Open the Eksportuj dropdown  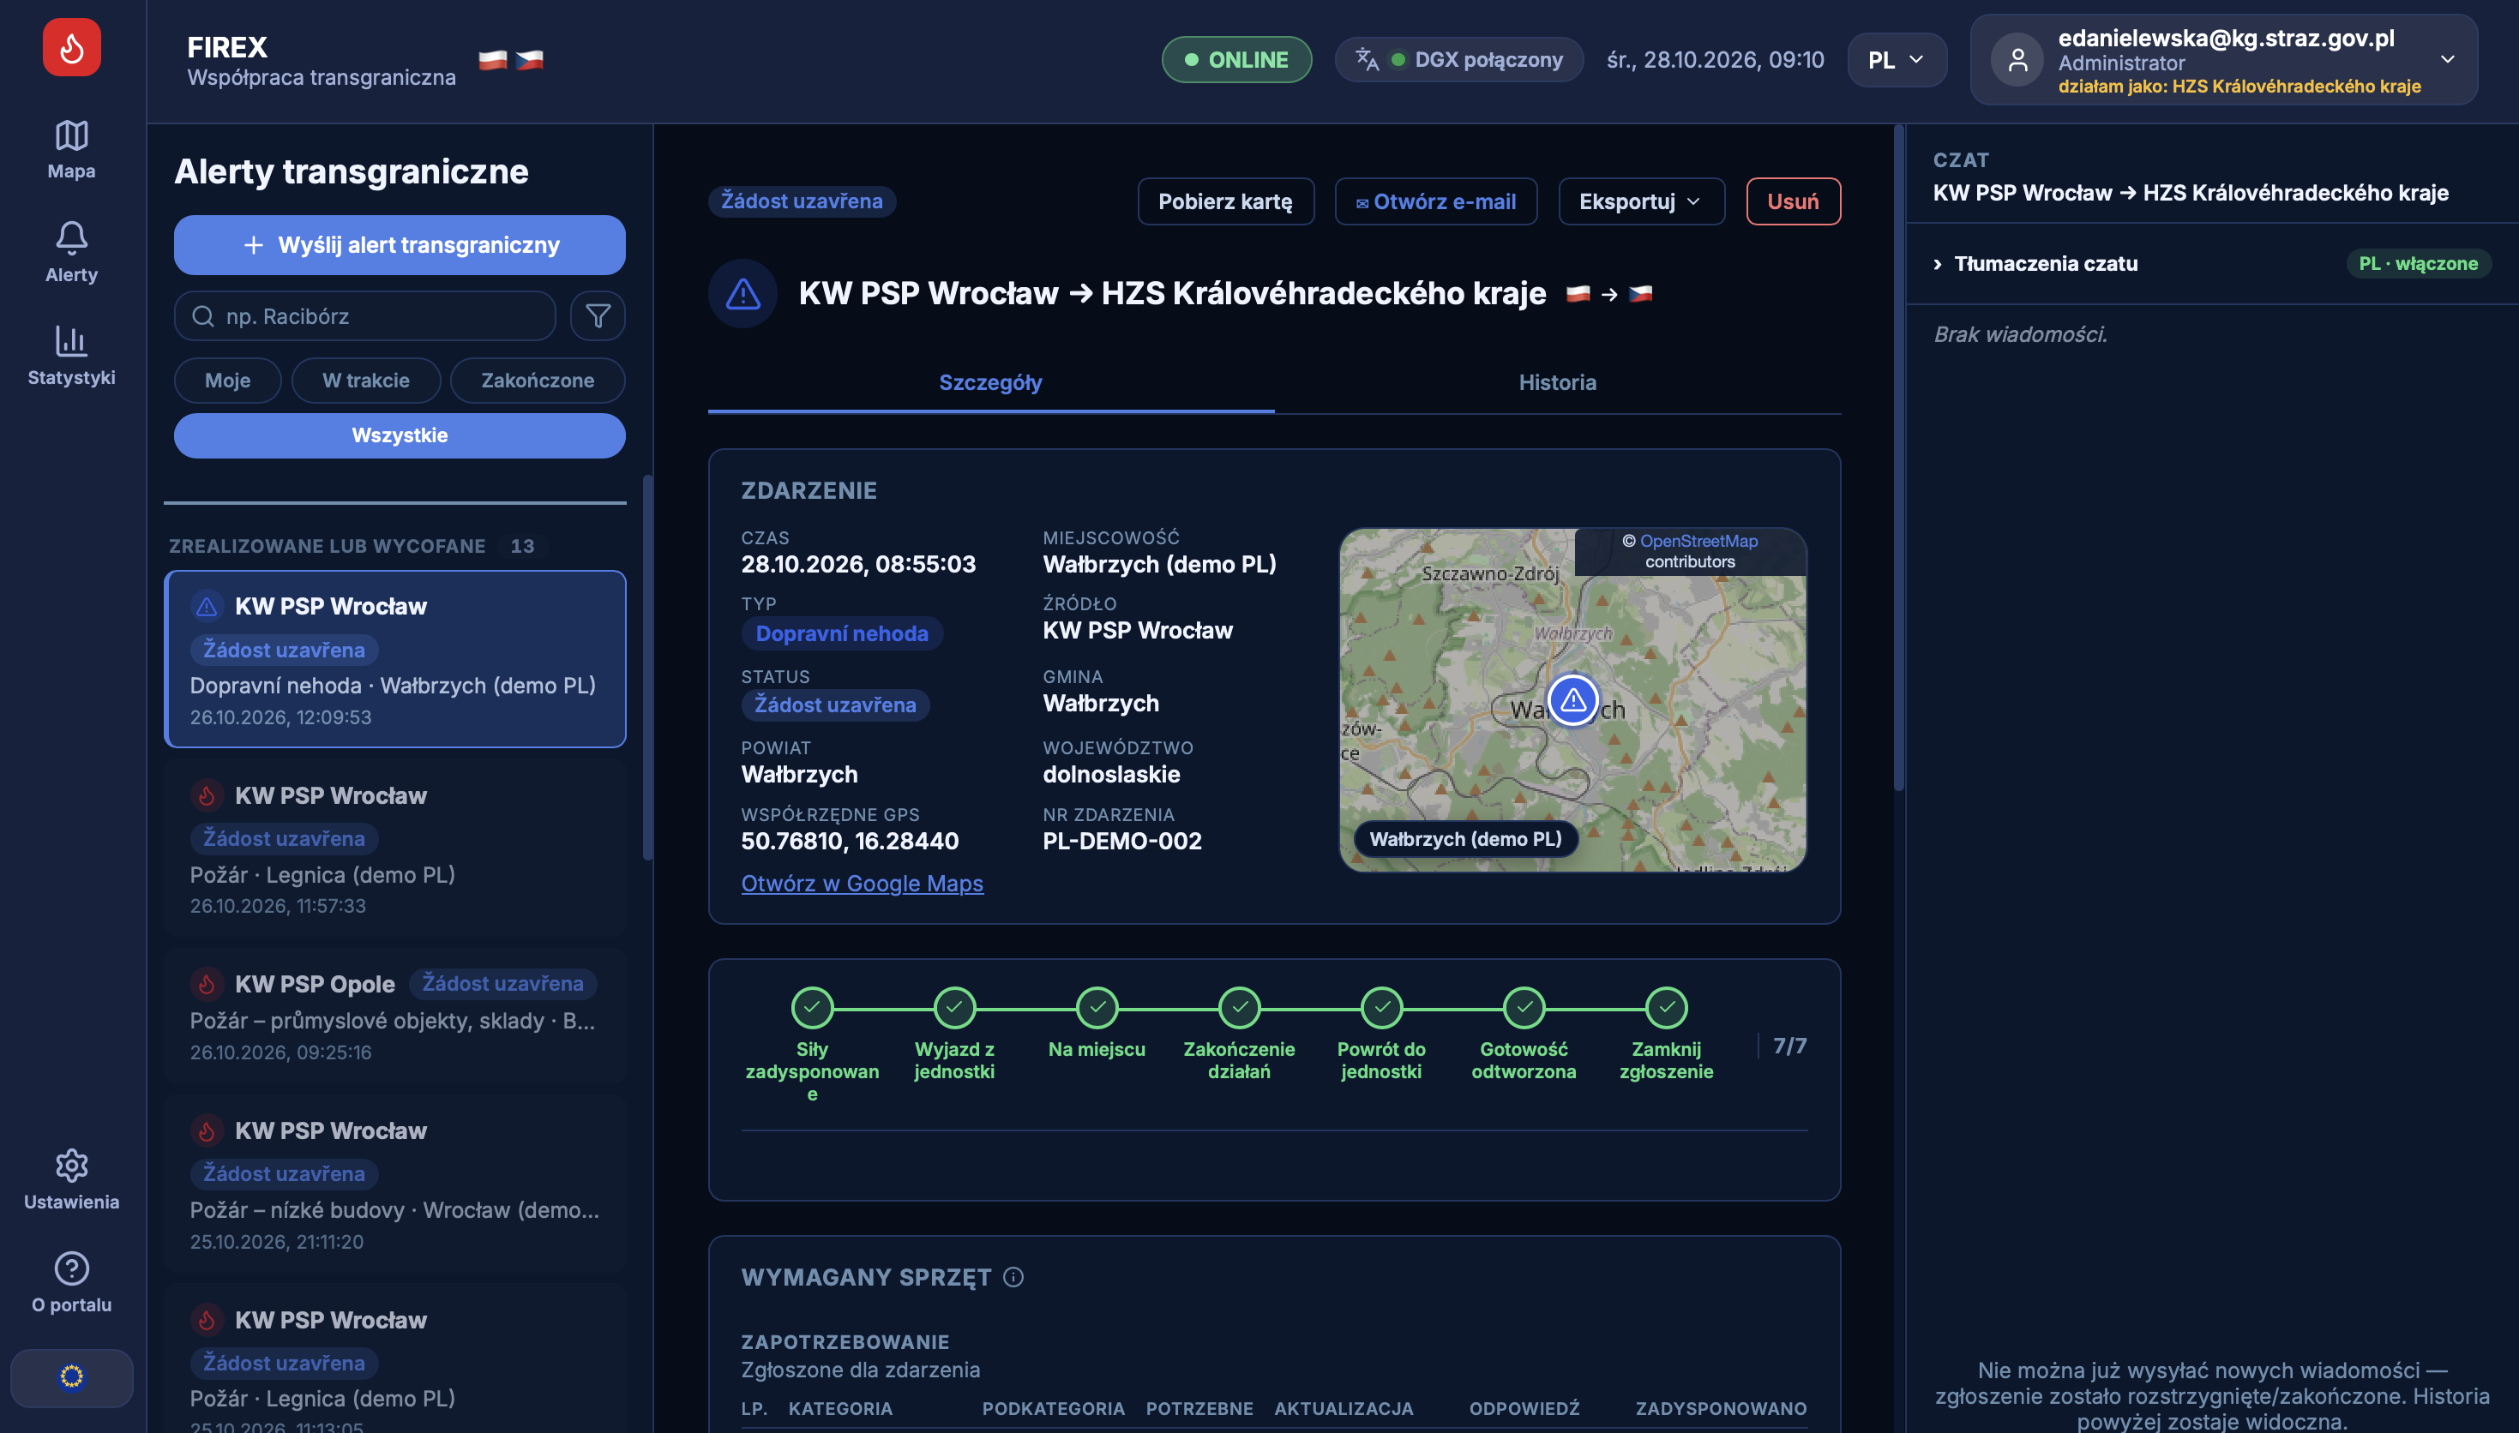click(1641, 201)
